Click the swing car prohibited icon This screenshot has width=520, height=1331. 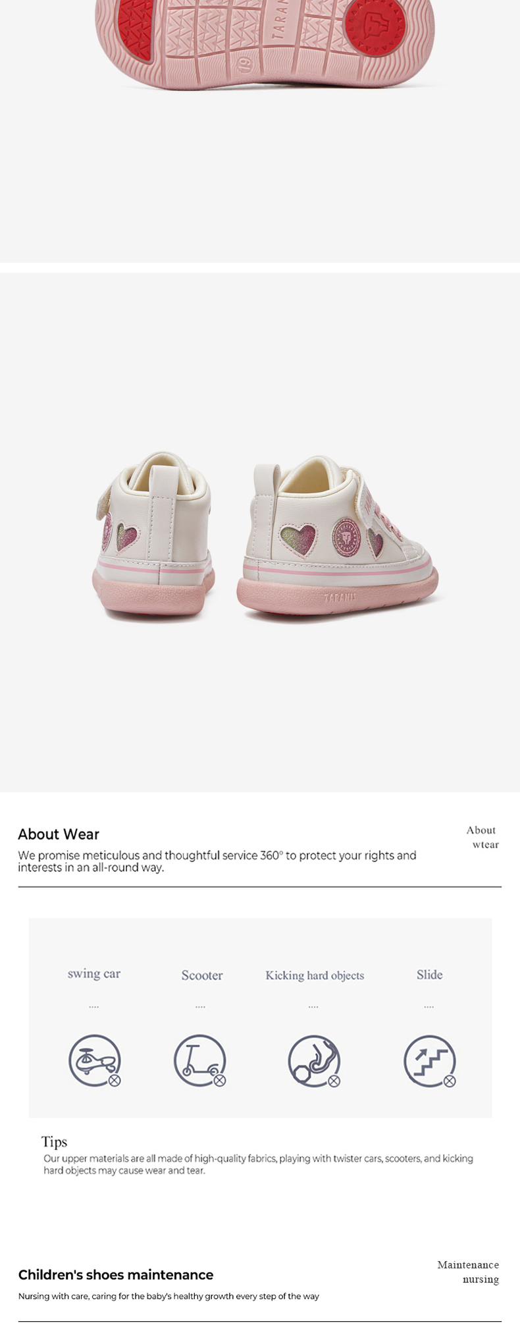(95, 1060)
